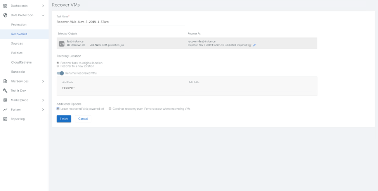Click the Test & Dev wrench icon
This screenshot has height=191, width=378.
click(x=5, y=91)
